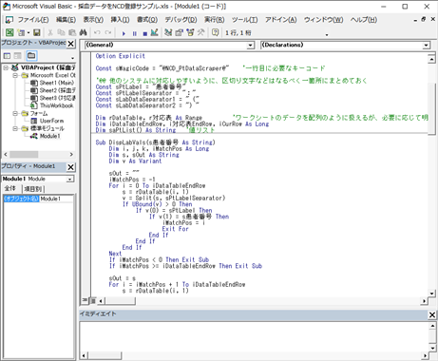Click the Cut scissors icon
Image resolution: width=438 pixels, height=361 pixels.
[x=50, y=32]
